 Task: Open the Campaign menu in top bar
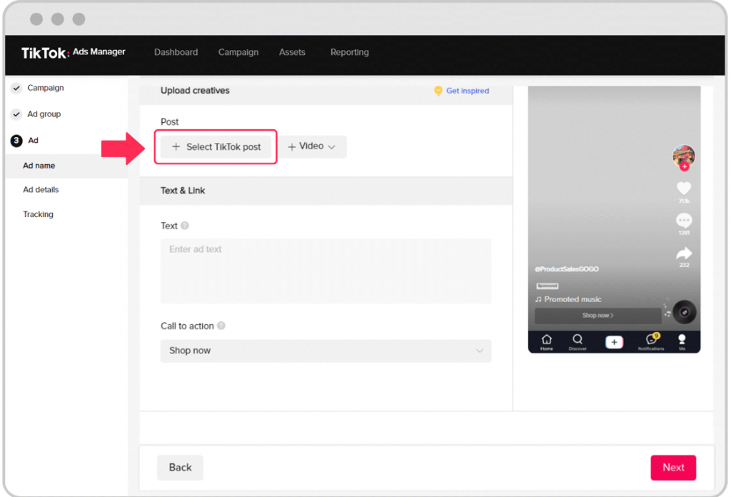(x=238, y=52)
